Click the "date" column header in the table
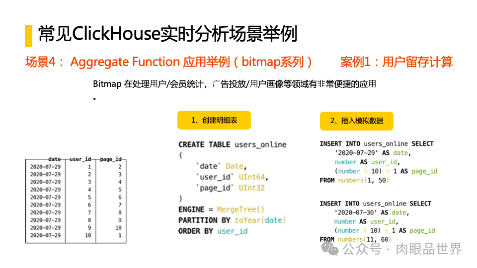The width and height of the screenshot is (477, 268). click(x=55, y=159)
